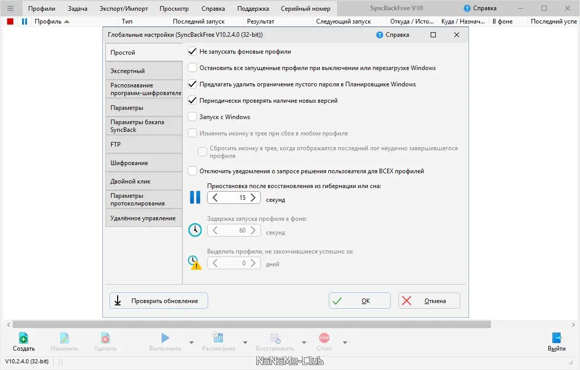Click the Проверить обновление button
This screenshot has height=370, width=580.
[x=159, y=300]
